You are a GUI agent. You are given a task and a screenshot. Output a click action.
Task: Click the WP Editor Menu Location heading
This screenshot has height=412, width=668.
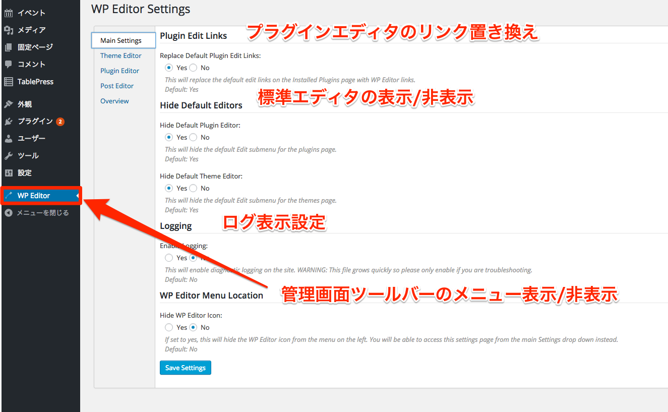pyautogui.click(x=212, y=296)
